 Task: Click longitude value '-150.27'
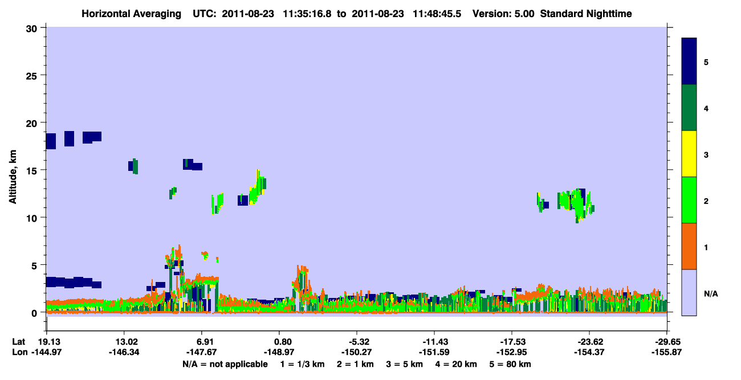[357, 352]
